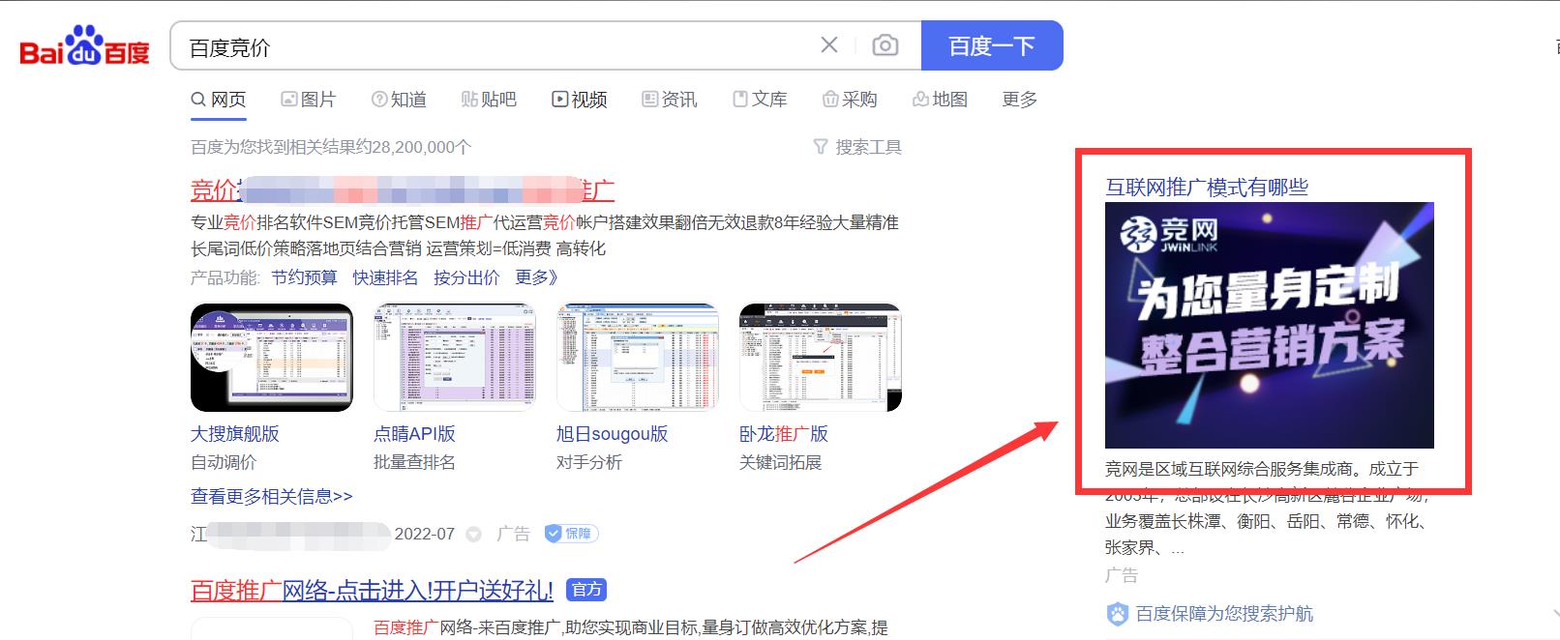Image resolution: width=1560 pixels, height=640 pixels.
Task: Open the 文库 tab
Action: coord(760,100)
